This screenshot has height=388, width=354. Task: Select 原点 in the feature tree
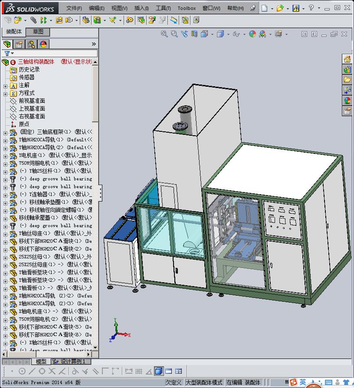pyautogui.click(x=24, y=124)
